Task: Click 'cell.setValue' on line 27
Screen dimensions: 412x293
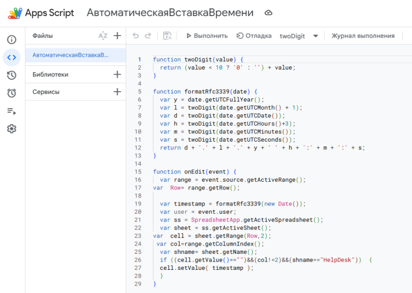Action: pyautogui.click(x=182, y=268)
